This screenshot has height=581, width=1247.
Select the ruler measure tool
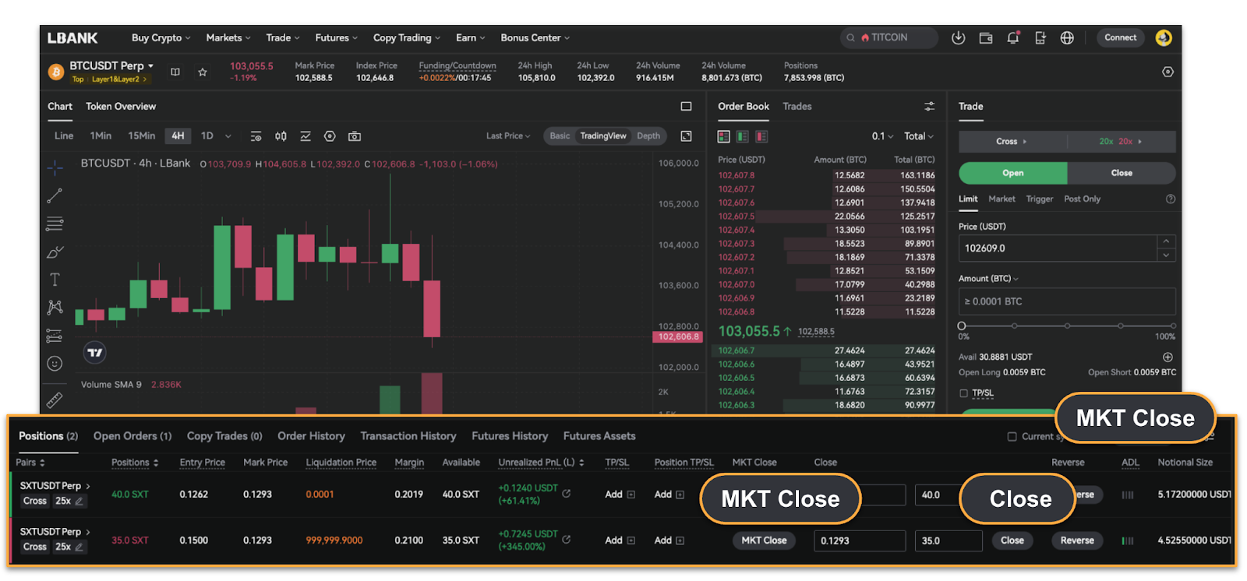(x=55, y=400)
